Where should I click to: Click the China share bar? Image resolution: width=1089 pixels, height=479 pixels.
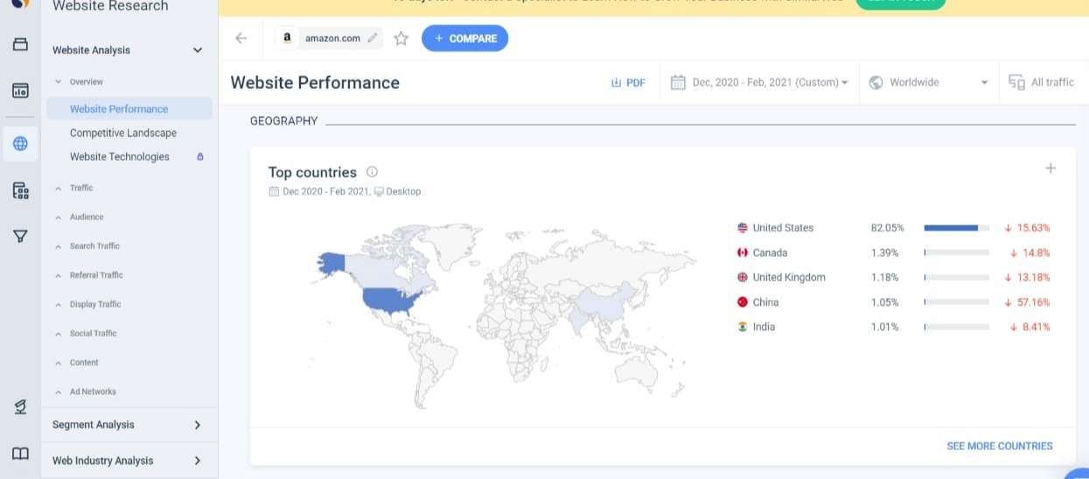click(956, 302)
